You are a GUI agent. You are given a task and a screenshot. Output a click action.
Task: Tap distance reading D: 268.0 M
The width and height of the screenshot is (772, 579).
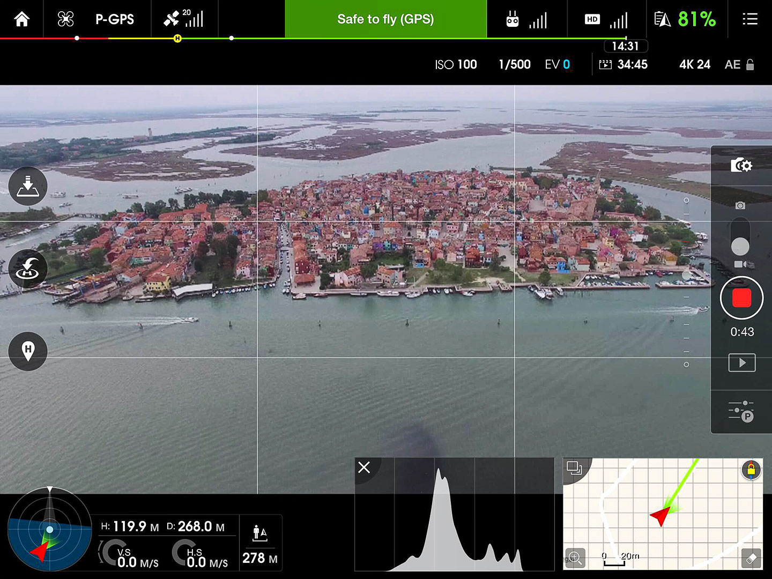pyautogui.click(x=196, y=526)
